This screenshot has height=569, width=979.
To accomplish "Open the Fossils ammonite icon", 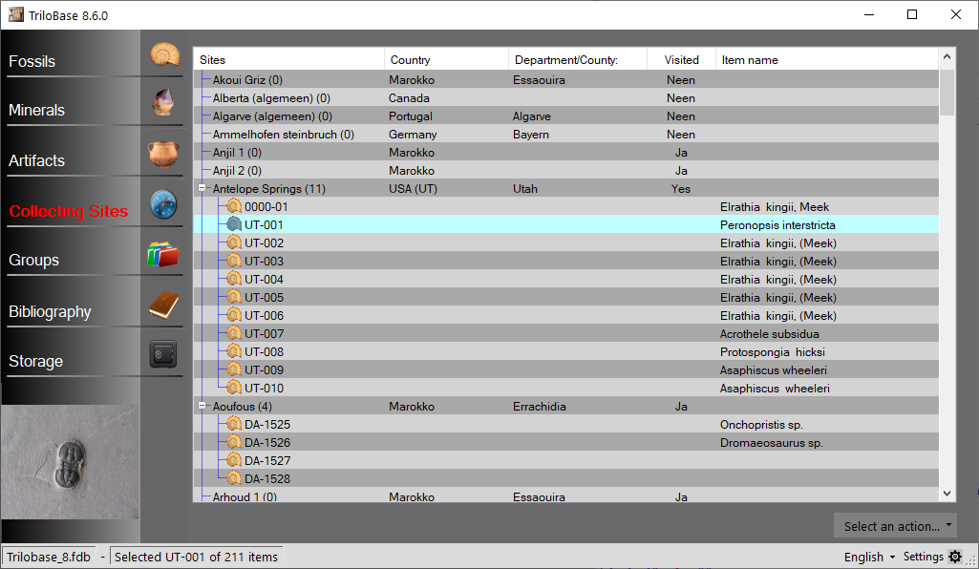I will coord(165,55).
